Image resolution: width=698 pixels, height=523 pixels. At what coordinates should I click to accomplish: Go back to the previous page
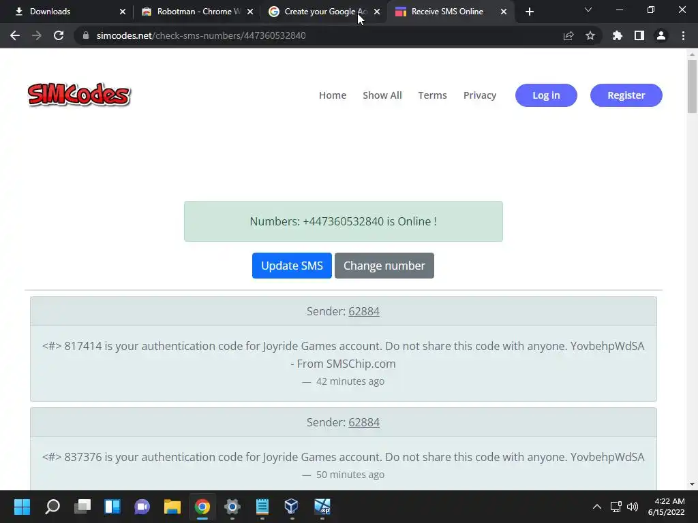coord(15,35)
